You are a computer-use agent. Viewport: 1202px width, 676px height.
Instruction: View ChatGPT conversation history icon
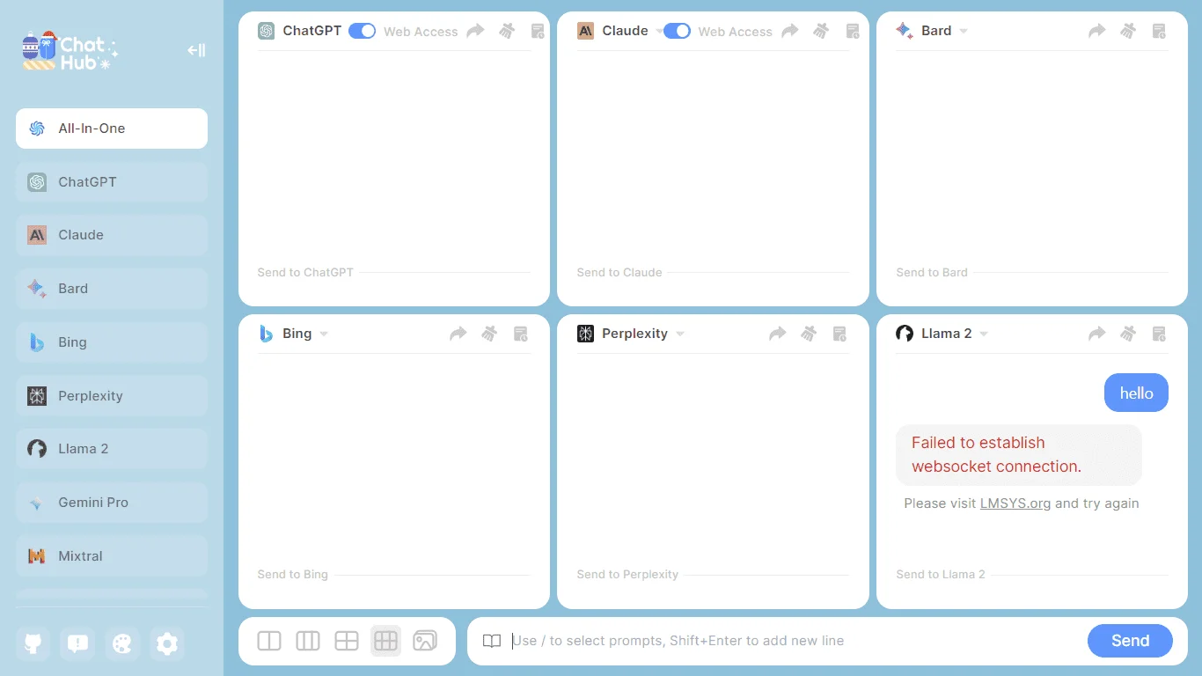click(539, 31)
